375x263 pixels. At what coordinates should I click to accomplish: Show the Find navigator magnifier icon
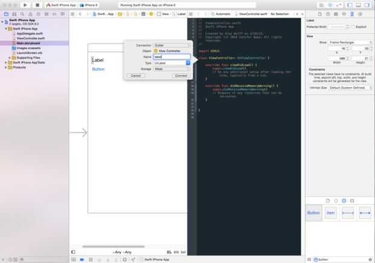tap(22, 14)
